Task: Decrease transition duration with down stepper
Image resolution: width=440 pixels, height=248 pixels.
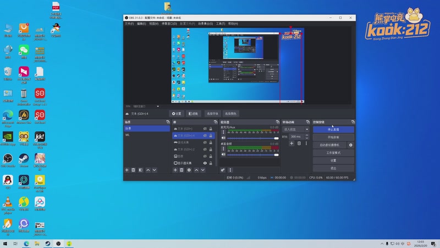Action: click(307, 138)
